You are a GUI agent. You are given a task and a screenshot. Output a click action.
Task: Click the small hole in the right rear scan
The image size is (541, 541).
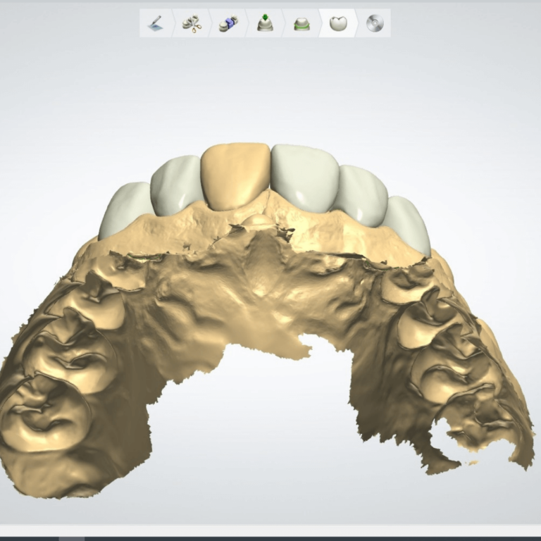(x=452, y=437)
